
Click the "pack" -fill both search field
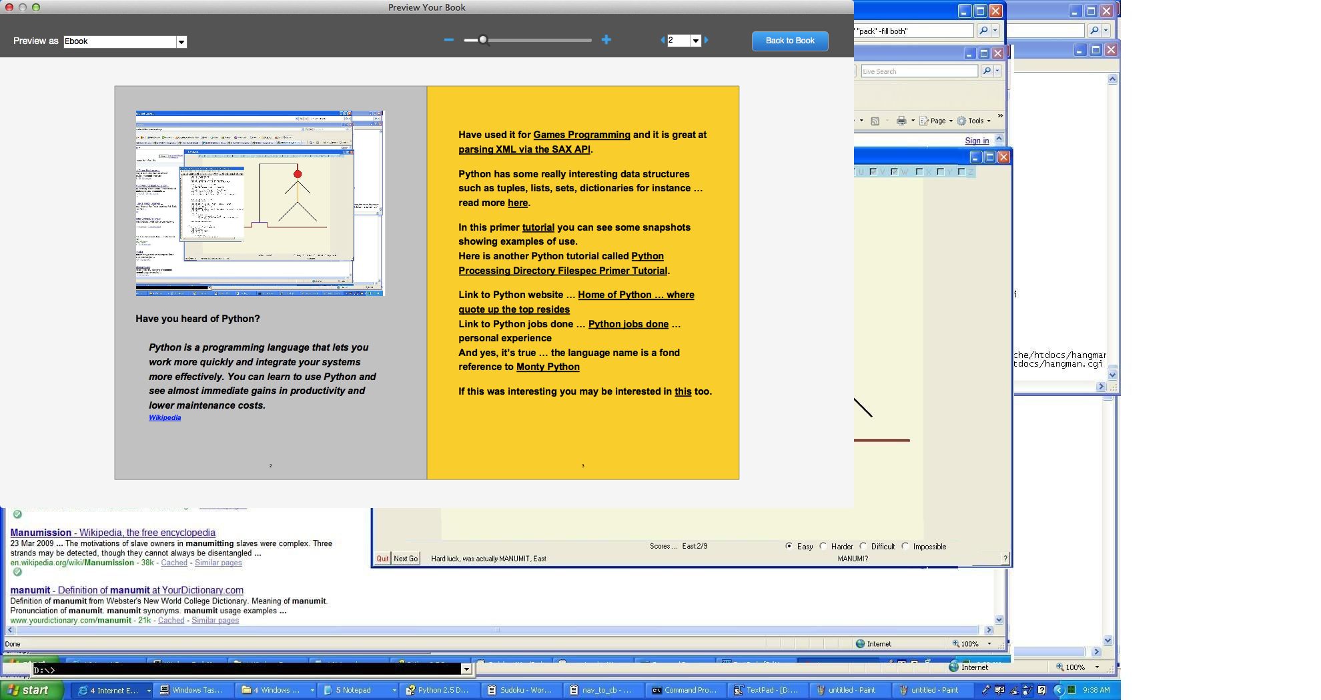(914, 31)
